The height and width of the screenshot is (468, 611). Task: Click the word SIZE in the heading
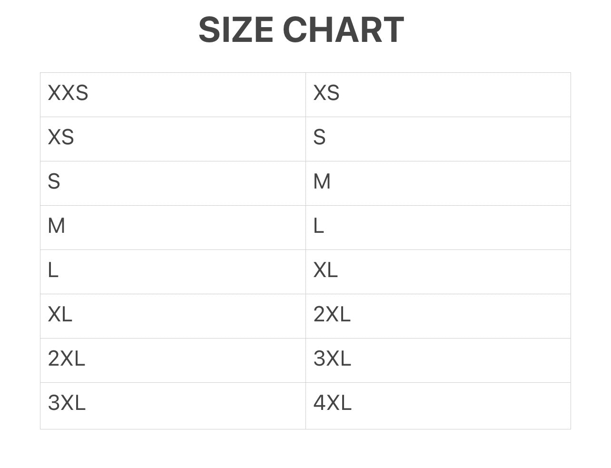[236, 30]
